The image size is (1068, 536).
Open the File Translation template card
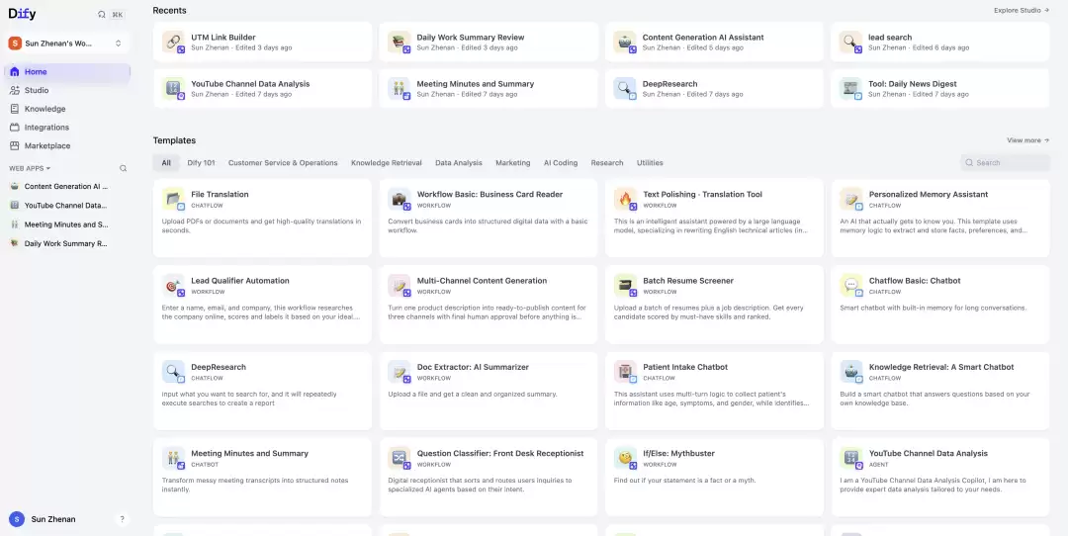pos(262,218)
